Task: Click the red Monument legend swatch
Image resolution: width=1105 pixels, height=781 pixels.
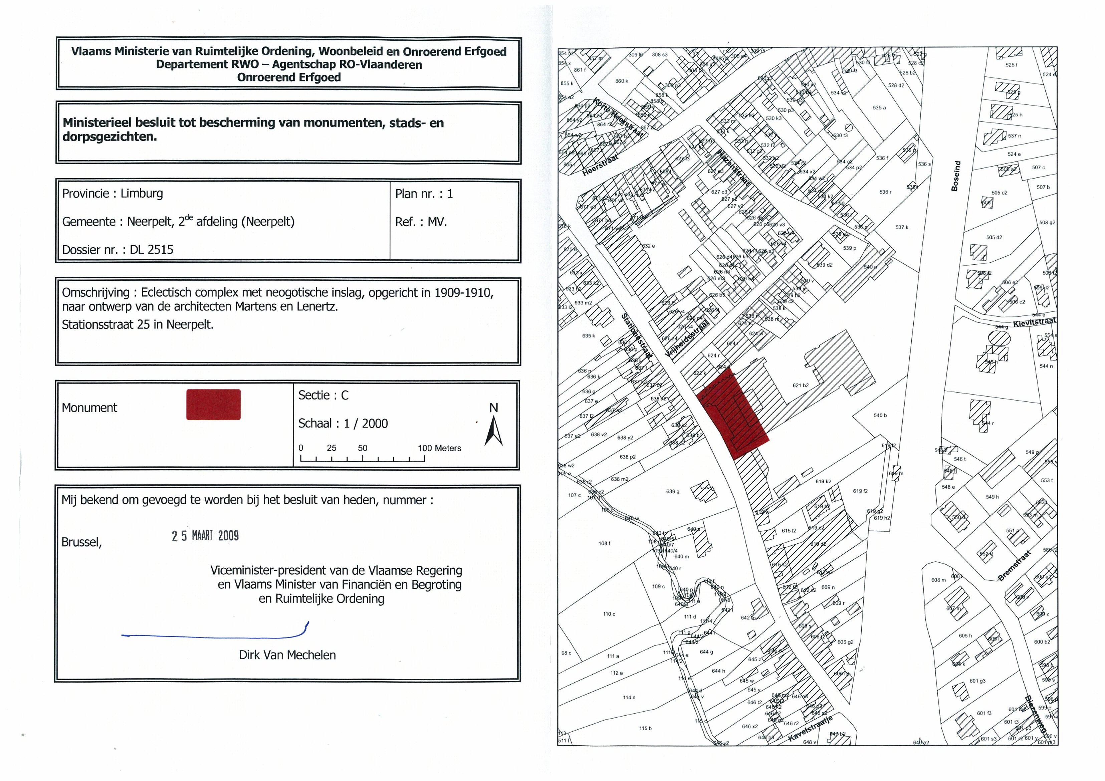Action: coord(213,404)
